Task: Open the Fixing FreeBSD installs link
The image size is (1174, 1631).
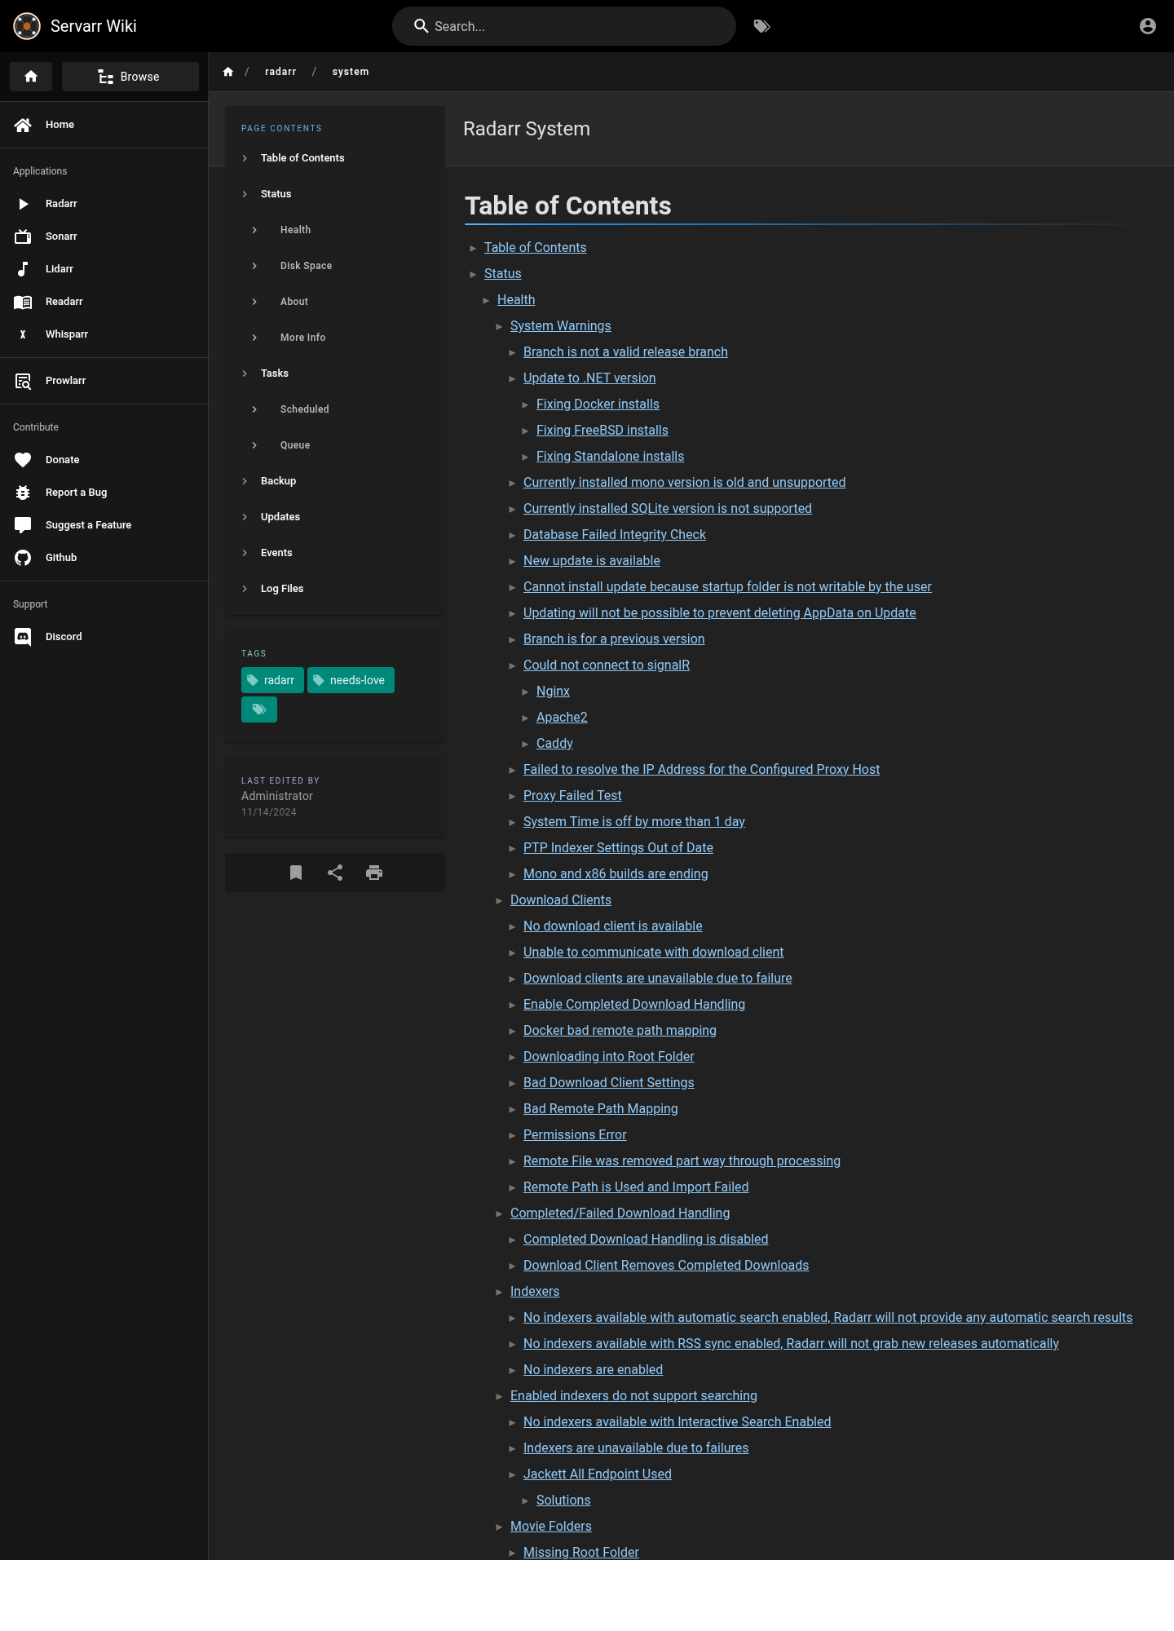Action: 602,431
